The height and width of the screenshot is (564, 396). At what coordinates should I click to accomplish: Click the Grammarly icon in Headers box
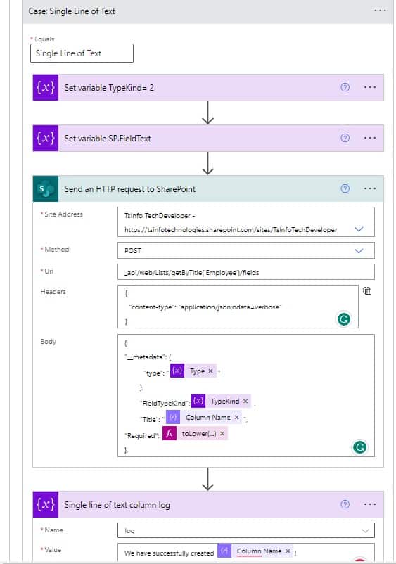click(344, 319)
